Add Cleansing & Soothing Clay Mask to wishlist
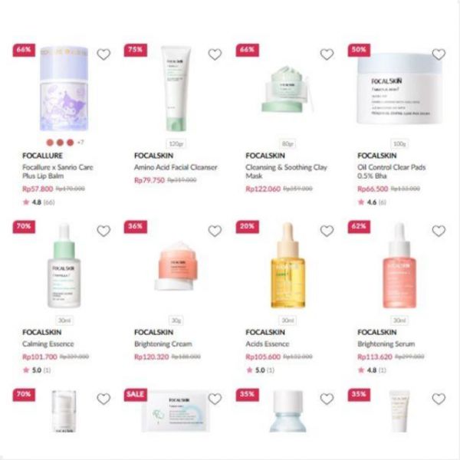 click(x=327, y=54)
